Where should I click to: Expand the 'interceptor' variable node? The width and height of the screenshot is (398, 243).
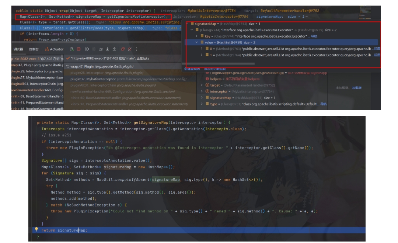click(x=202, y=91)
